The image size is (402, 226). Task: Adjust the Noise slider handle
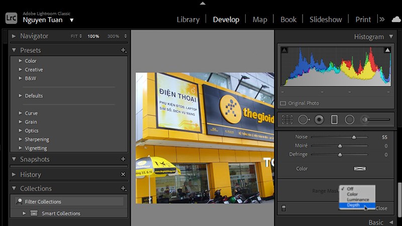tap(354, 137)
